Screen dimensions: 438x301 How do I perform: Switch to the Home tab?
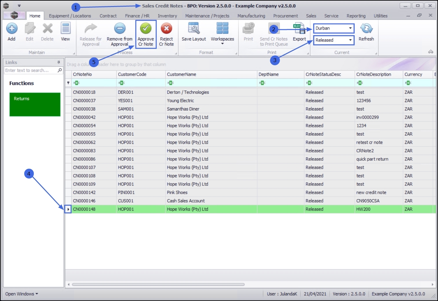[x=35, y=16]
